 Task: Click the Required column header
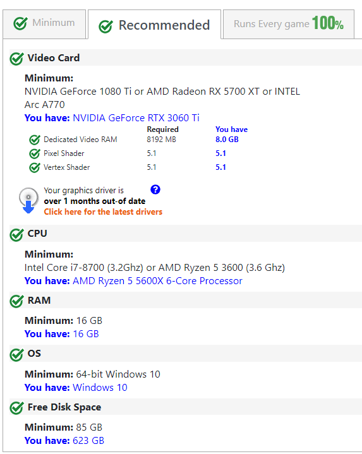point(163,129)
